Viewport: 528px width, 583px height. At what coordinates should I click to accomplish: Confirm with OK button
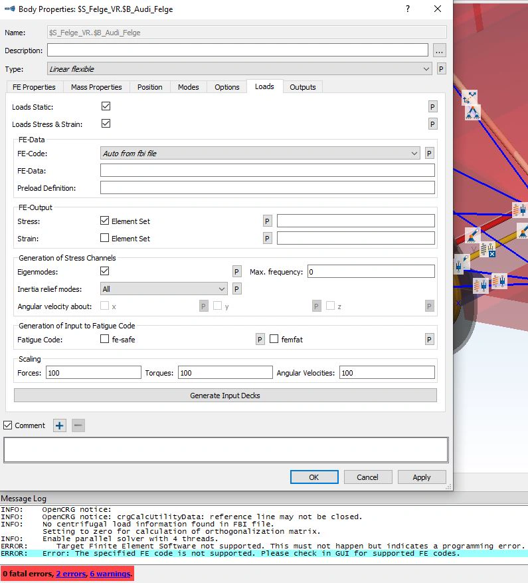pyautogui.click(x=314, y=477)
